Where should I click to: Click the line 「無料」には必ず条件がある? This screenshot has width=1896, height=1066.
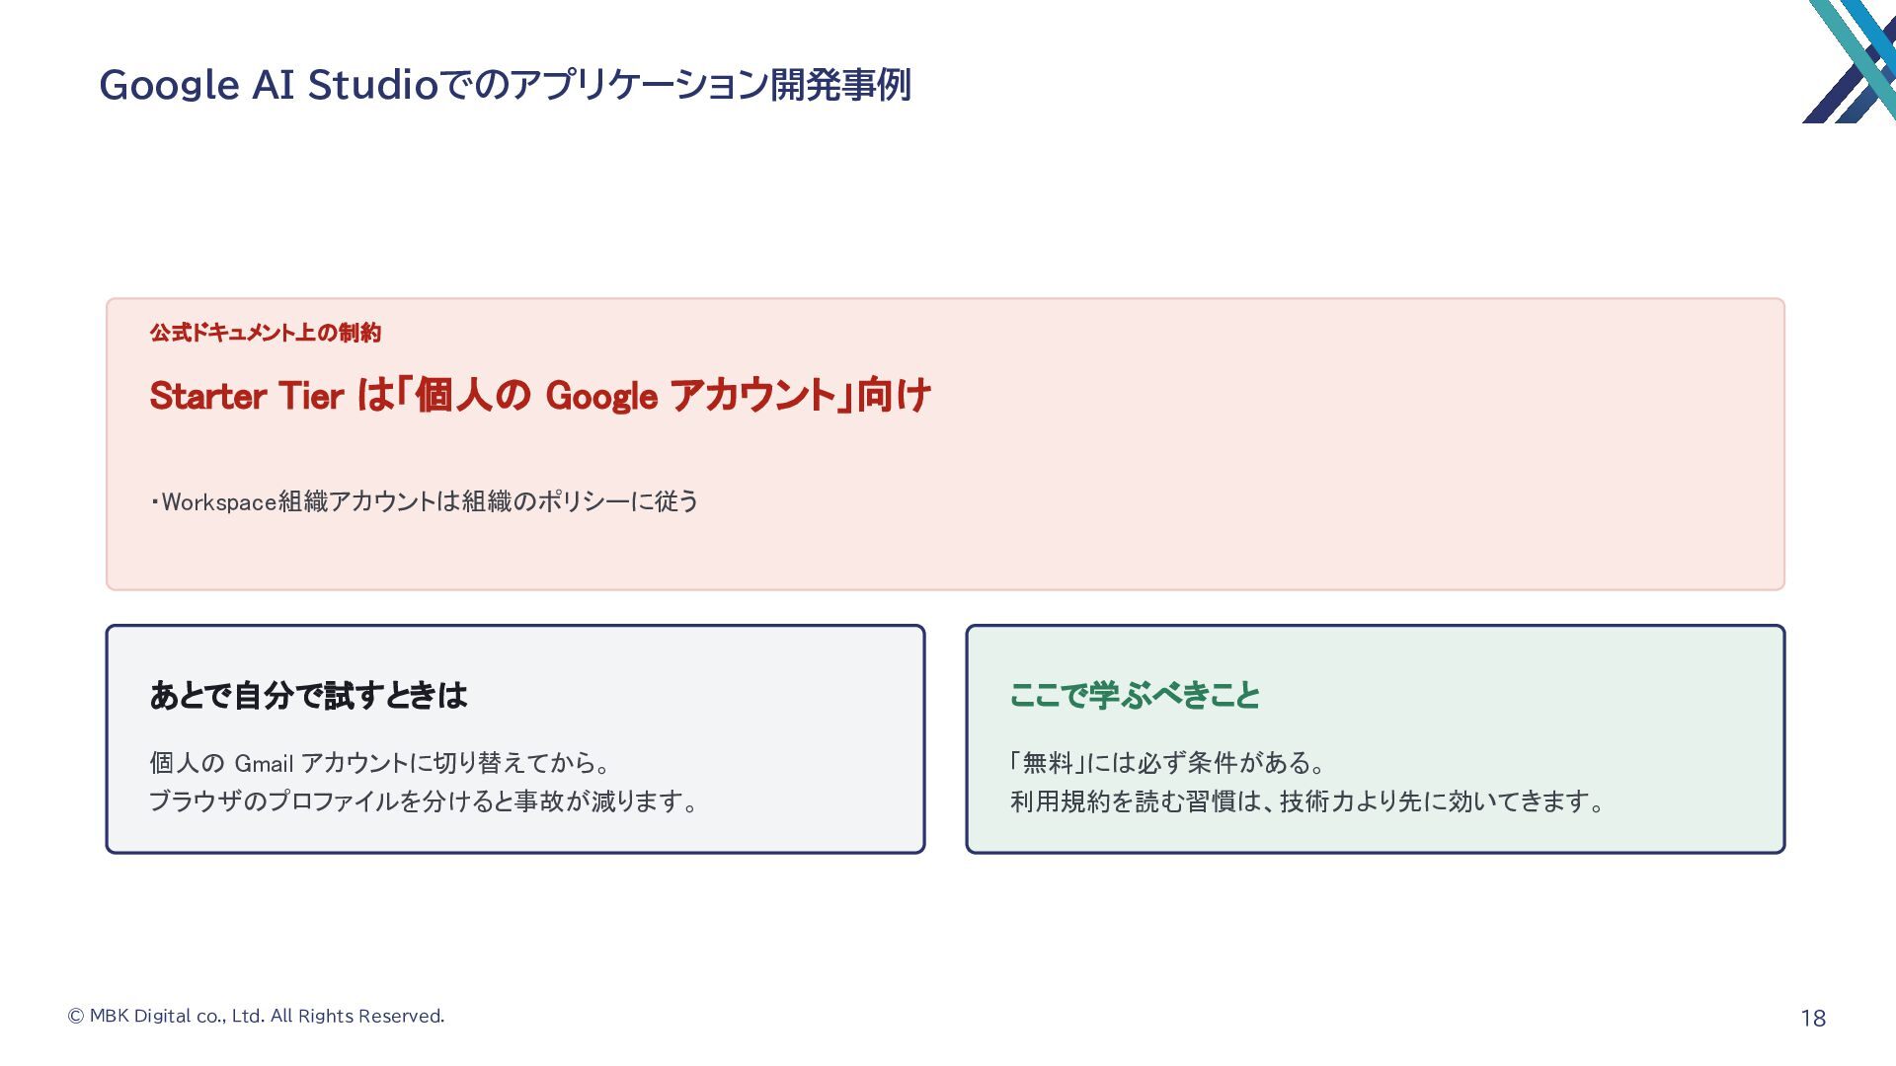click(x=1168, y=763)
